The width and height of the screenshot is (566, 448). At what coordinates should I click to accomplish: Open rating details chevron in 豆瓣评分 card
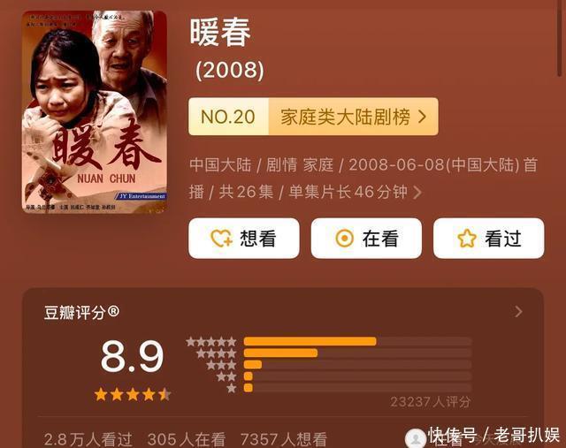pos(518,312)
